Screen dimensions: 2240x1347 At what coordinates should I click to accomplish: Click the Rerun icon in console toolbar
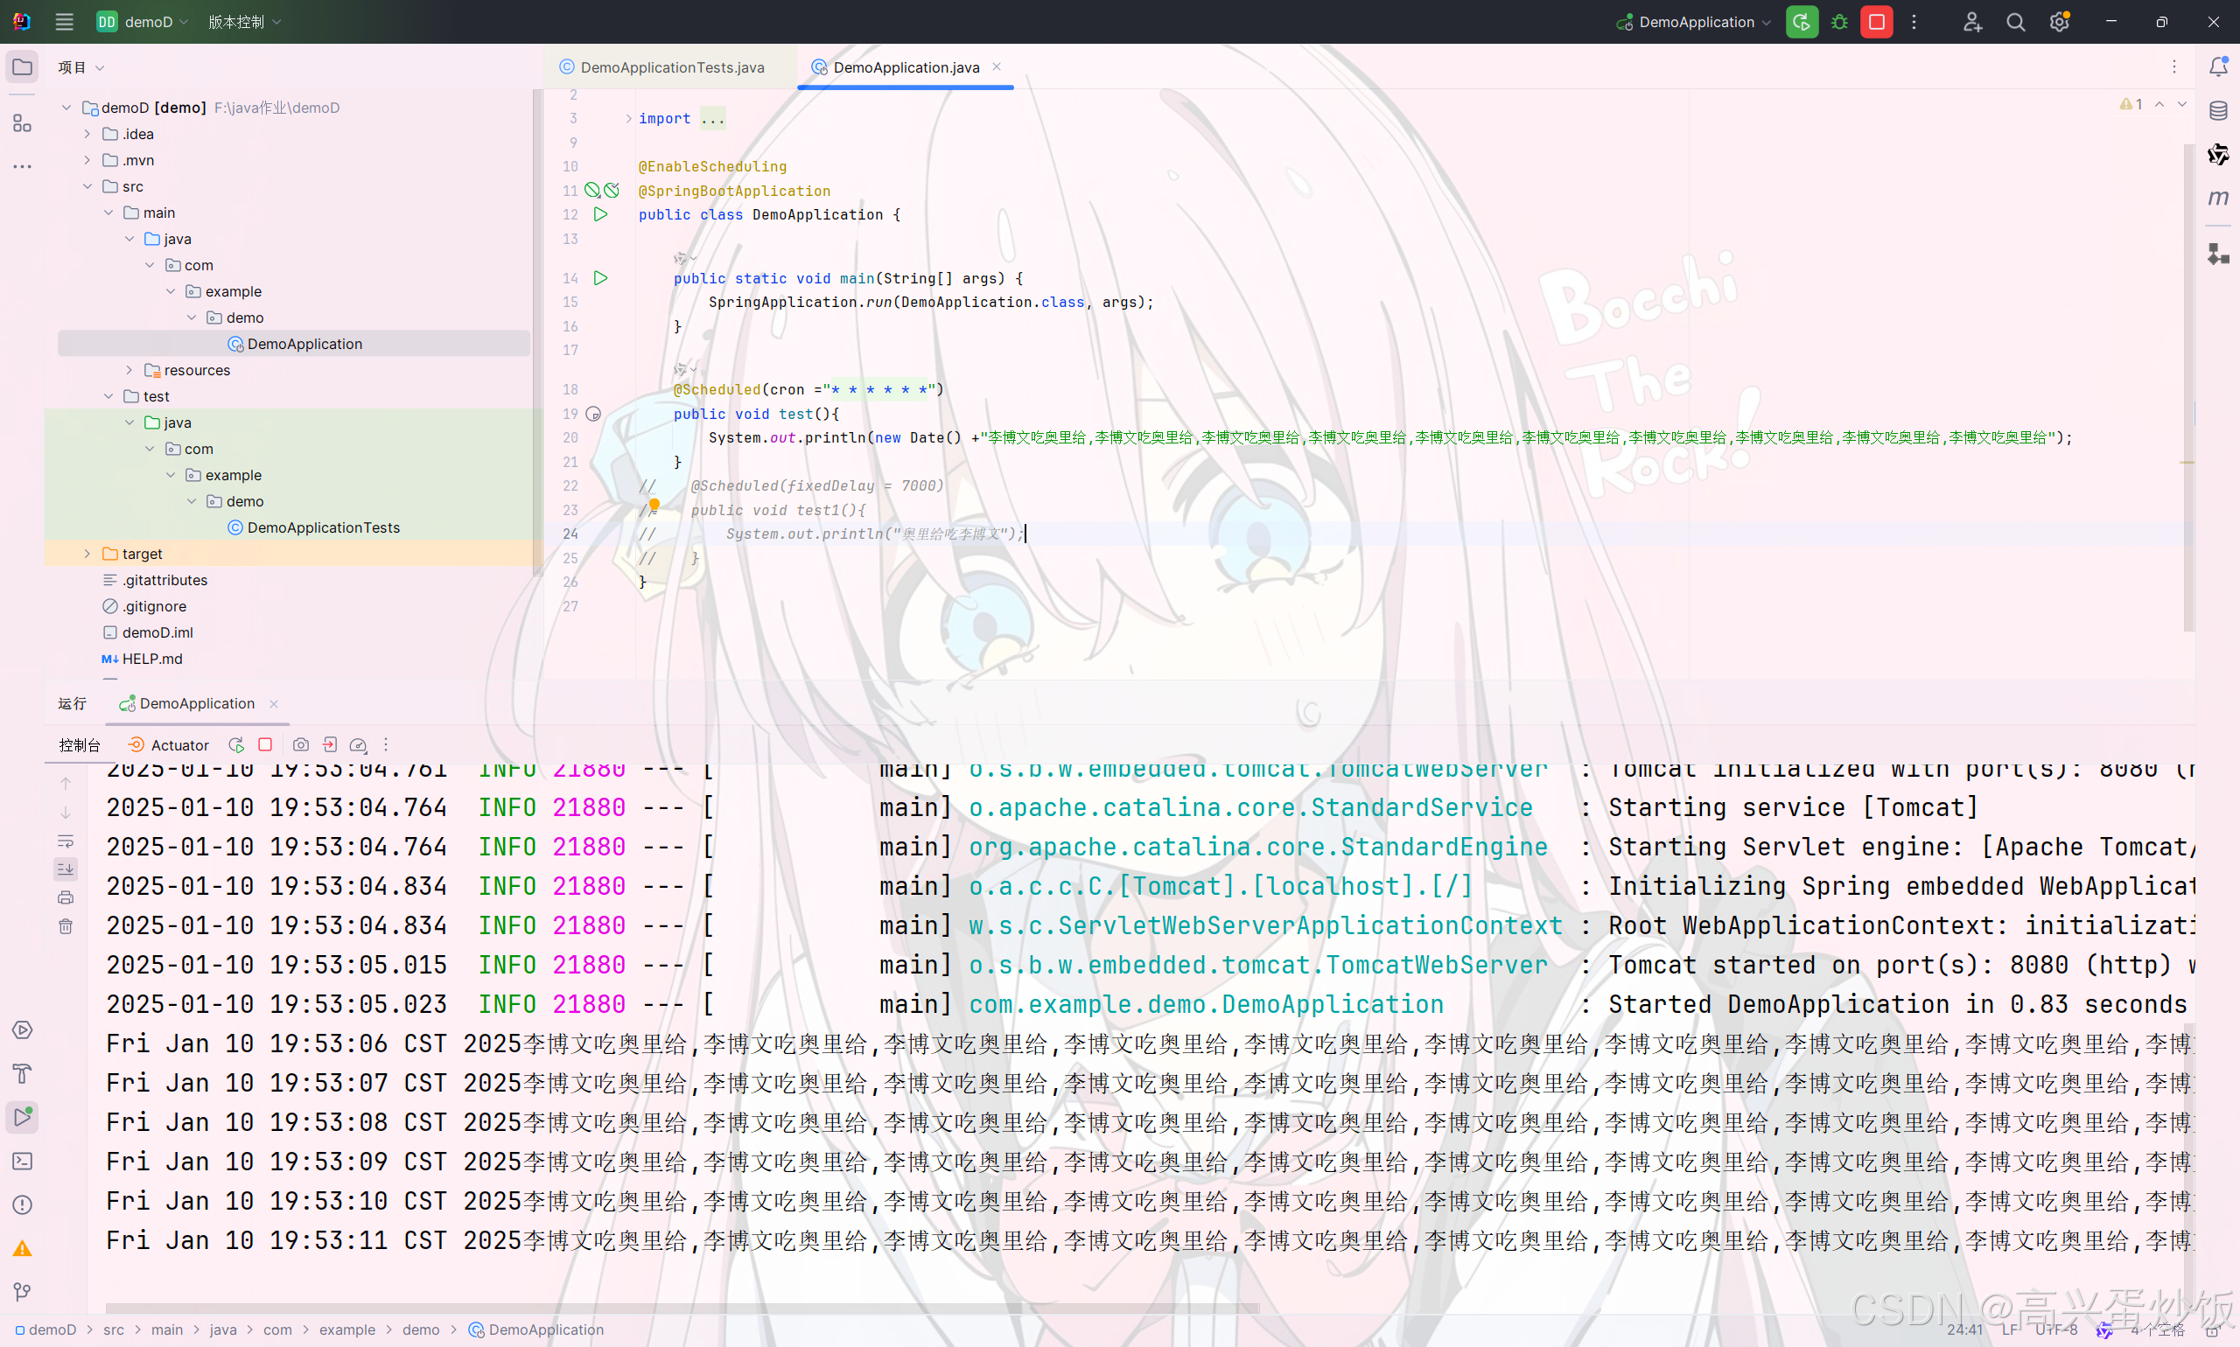pyautogui.click(x=236, y=745)
